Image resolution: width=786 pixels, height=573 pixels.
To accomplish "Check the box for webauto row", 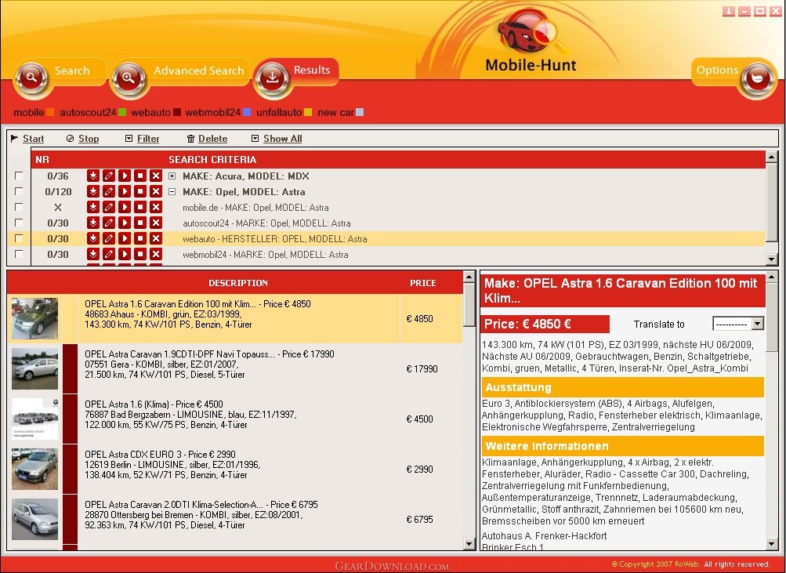I will point(19,238).
